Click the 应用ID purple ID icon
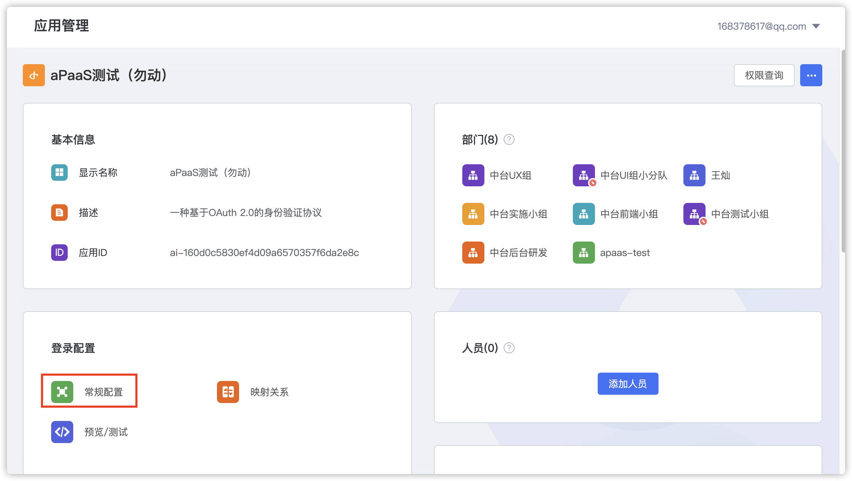The image size is (852, 481). [59, 253]
